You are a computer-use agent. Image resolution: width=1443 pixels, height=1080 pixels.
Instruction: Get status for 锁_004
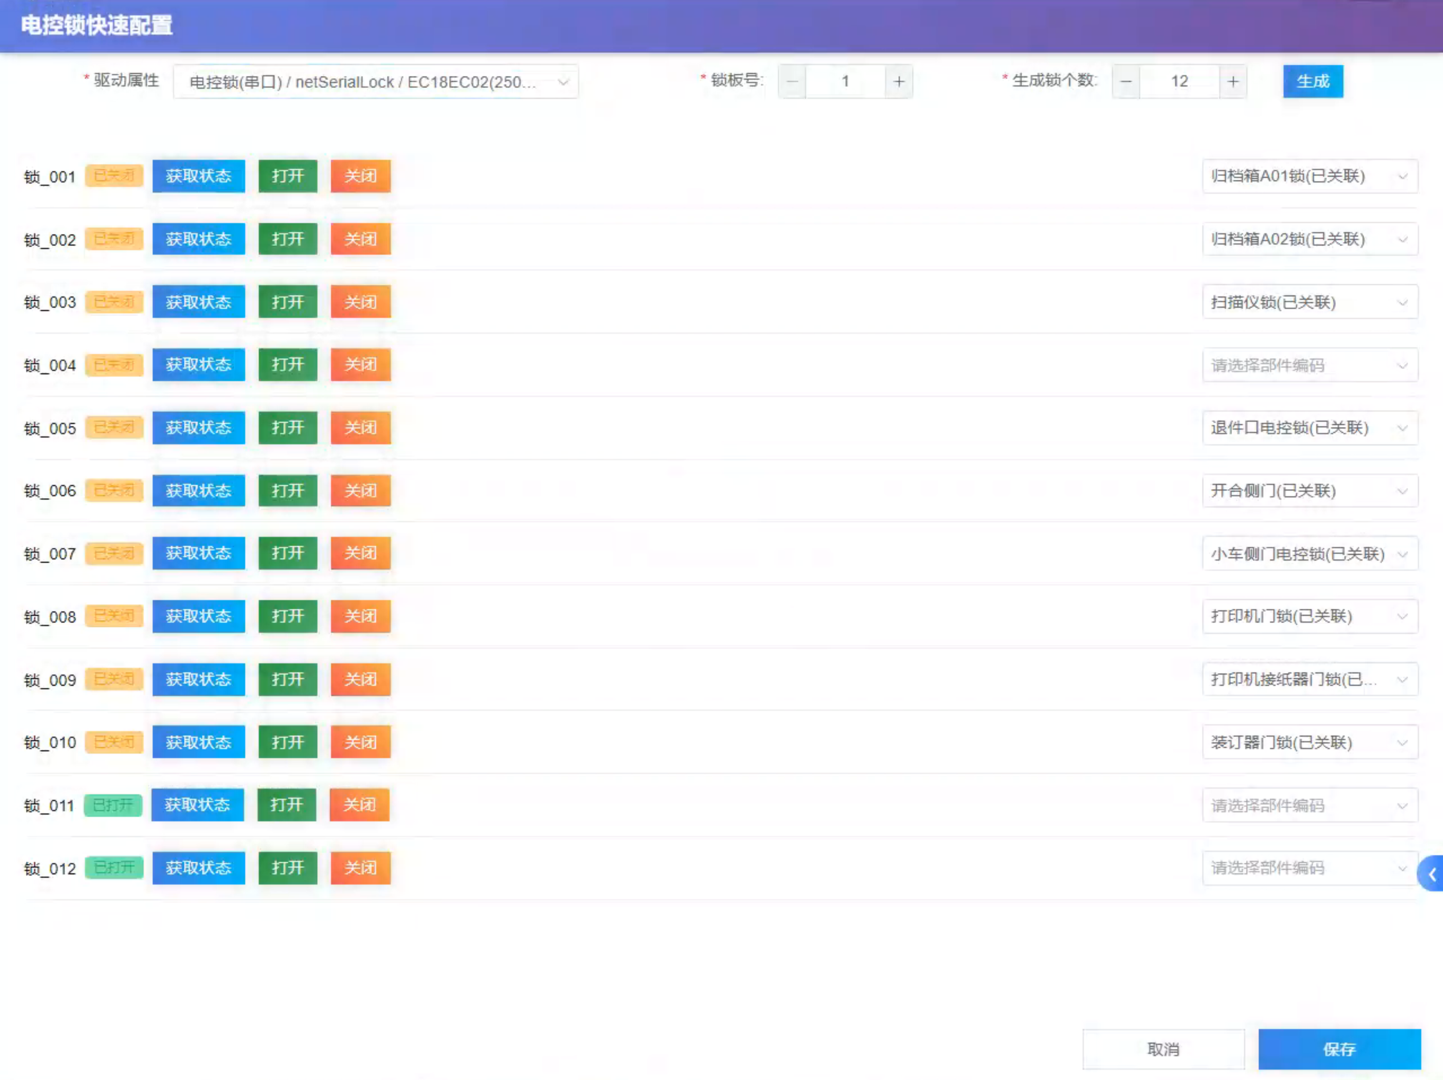[199, 364]
